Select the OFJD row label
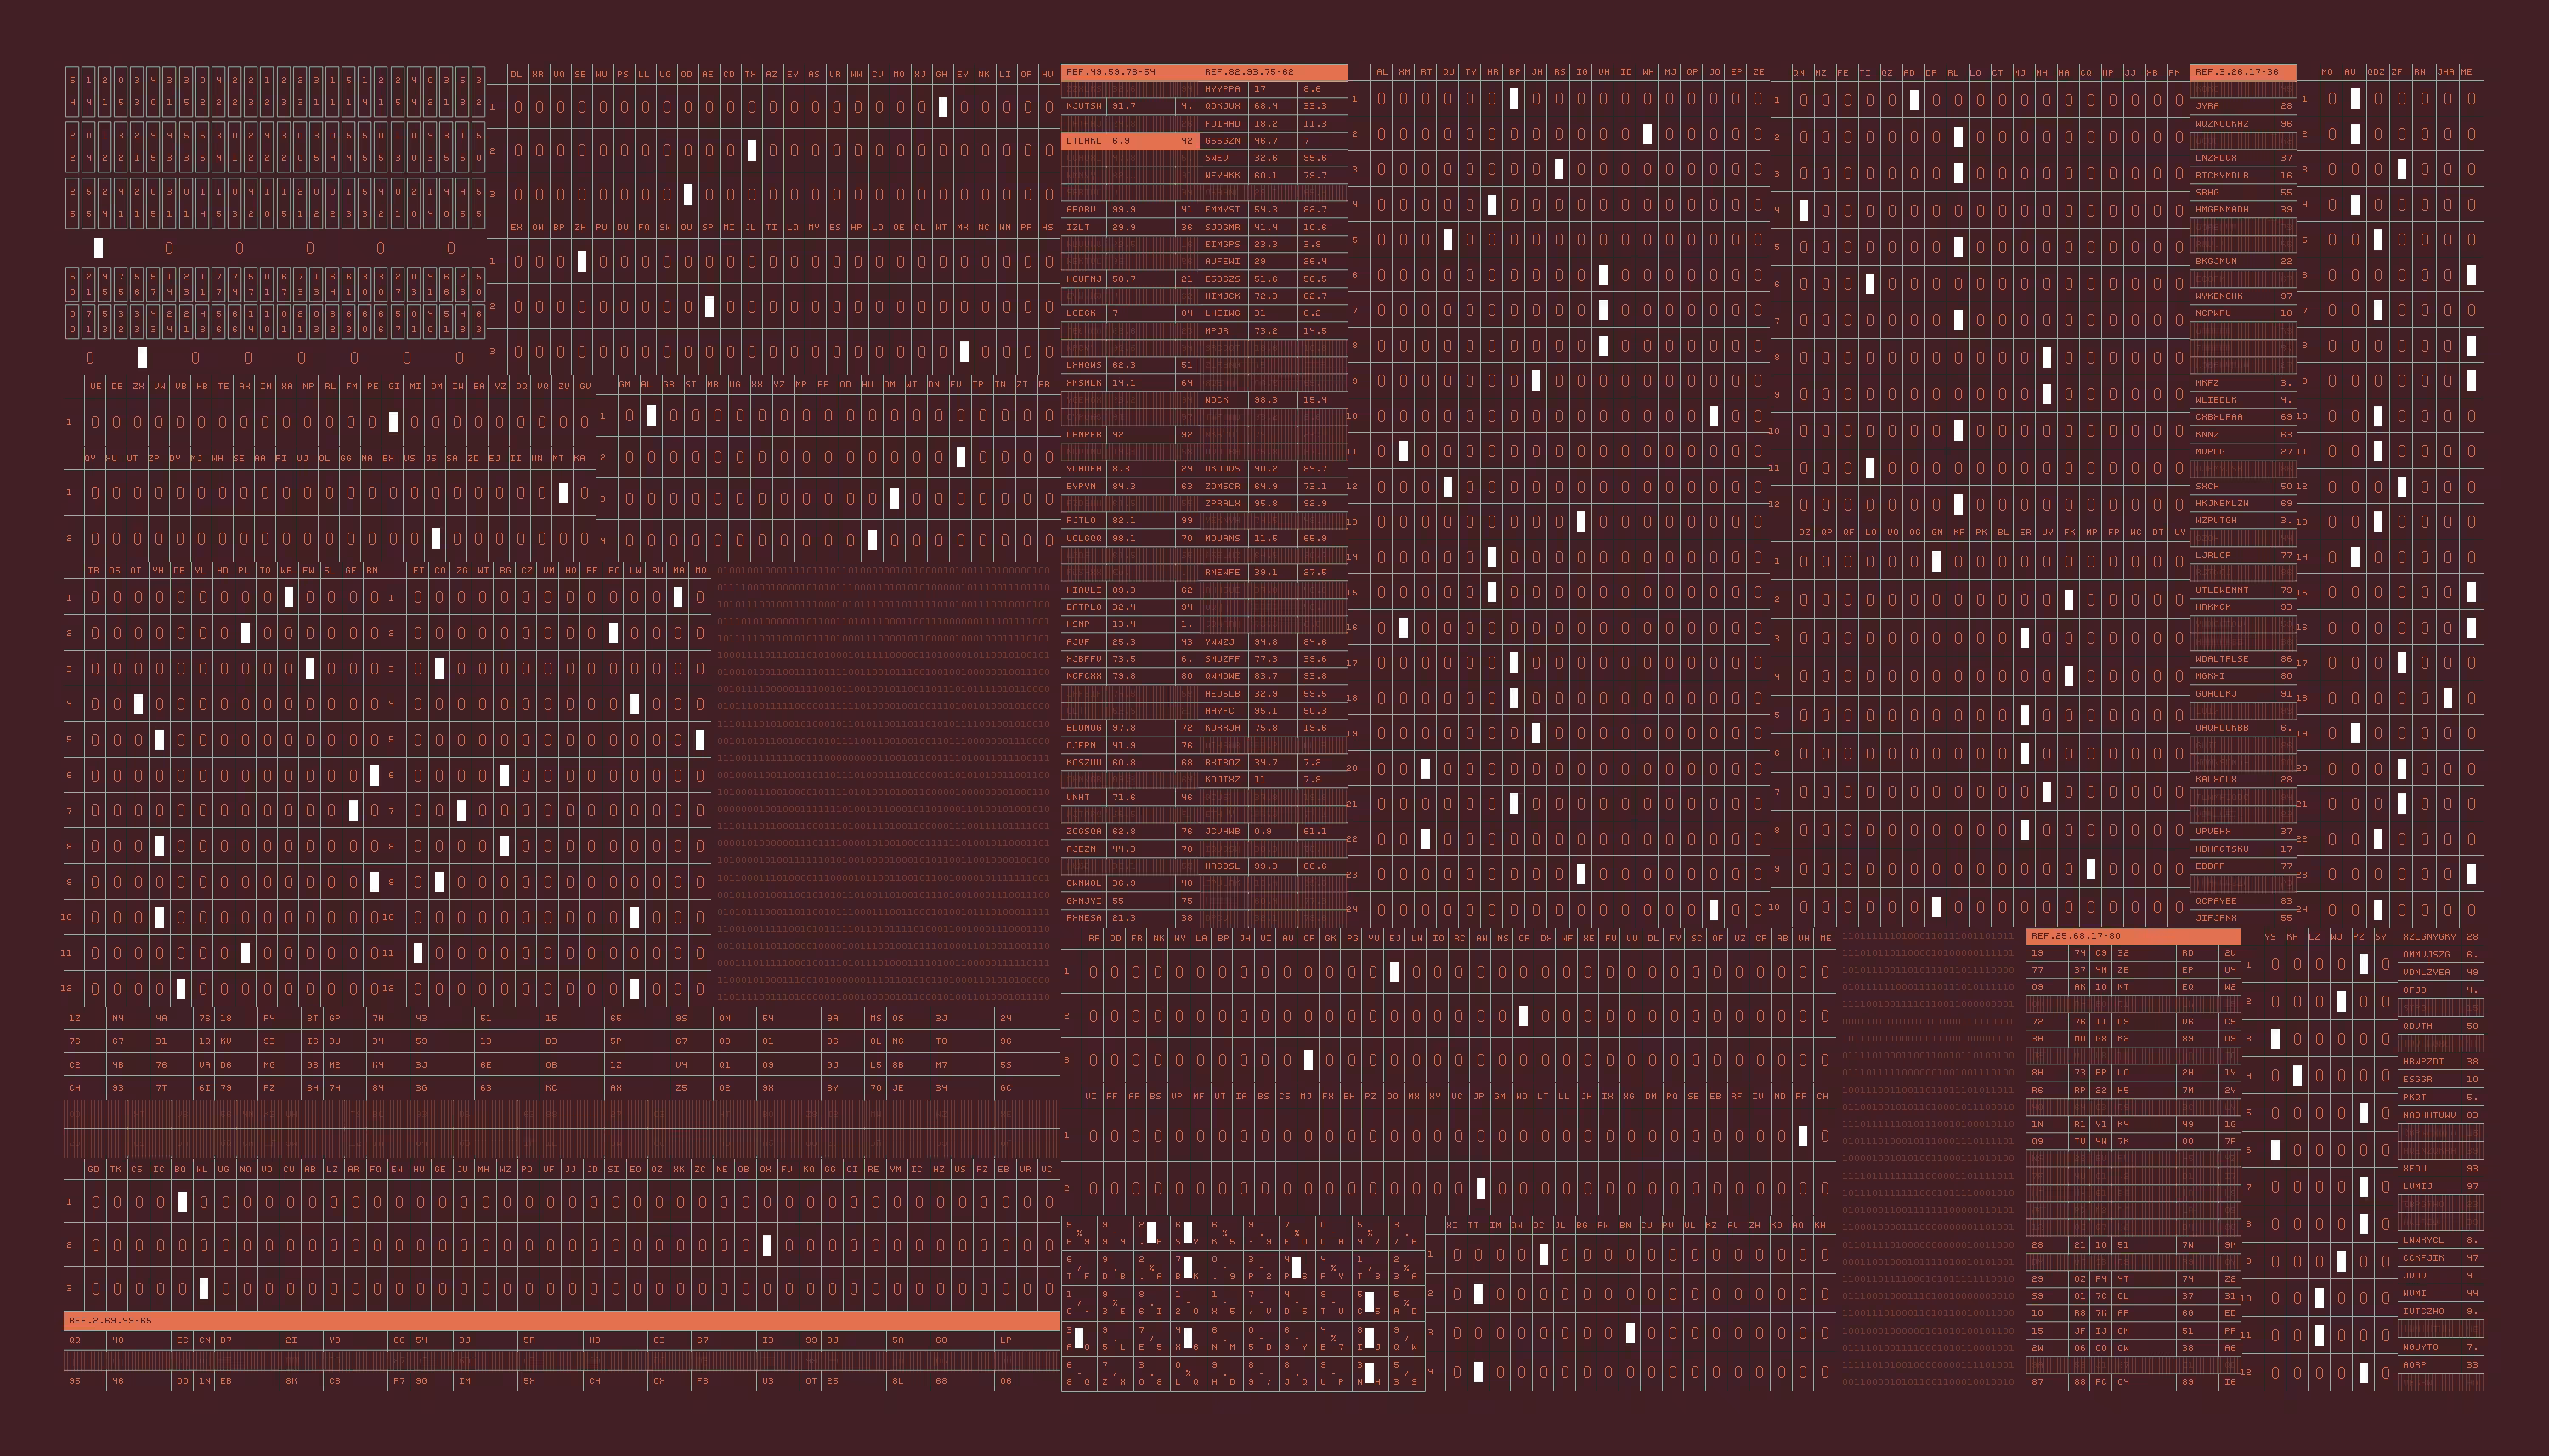This screenshot has height=1456, width=2549. 2414,990
